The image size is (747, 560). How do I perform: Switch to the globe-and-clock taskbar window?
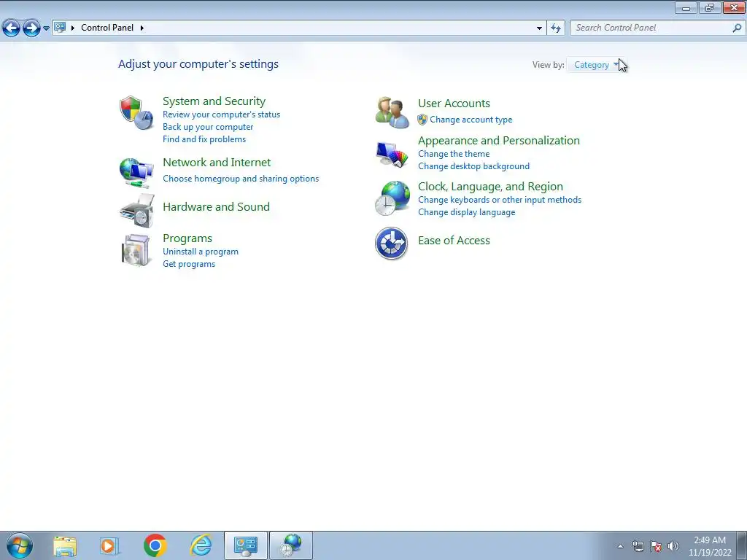tap(291, 545)
